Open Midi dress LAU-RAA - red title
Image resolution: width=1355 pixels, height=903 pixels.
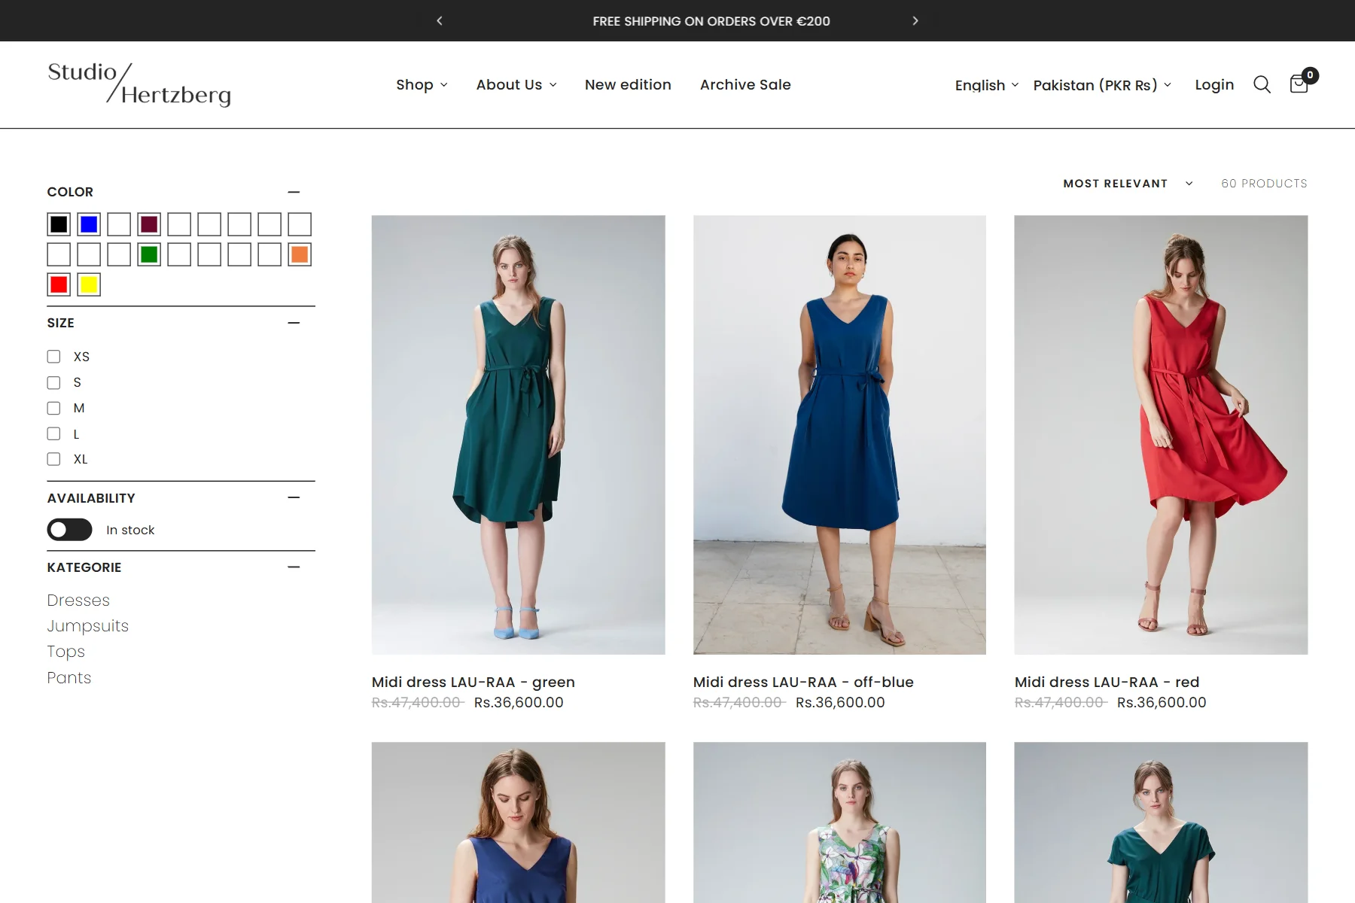point(1107,682)
